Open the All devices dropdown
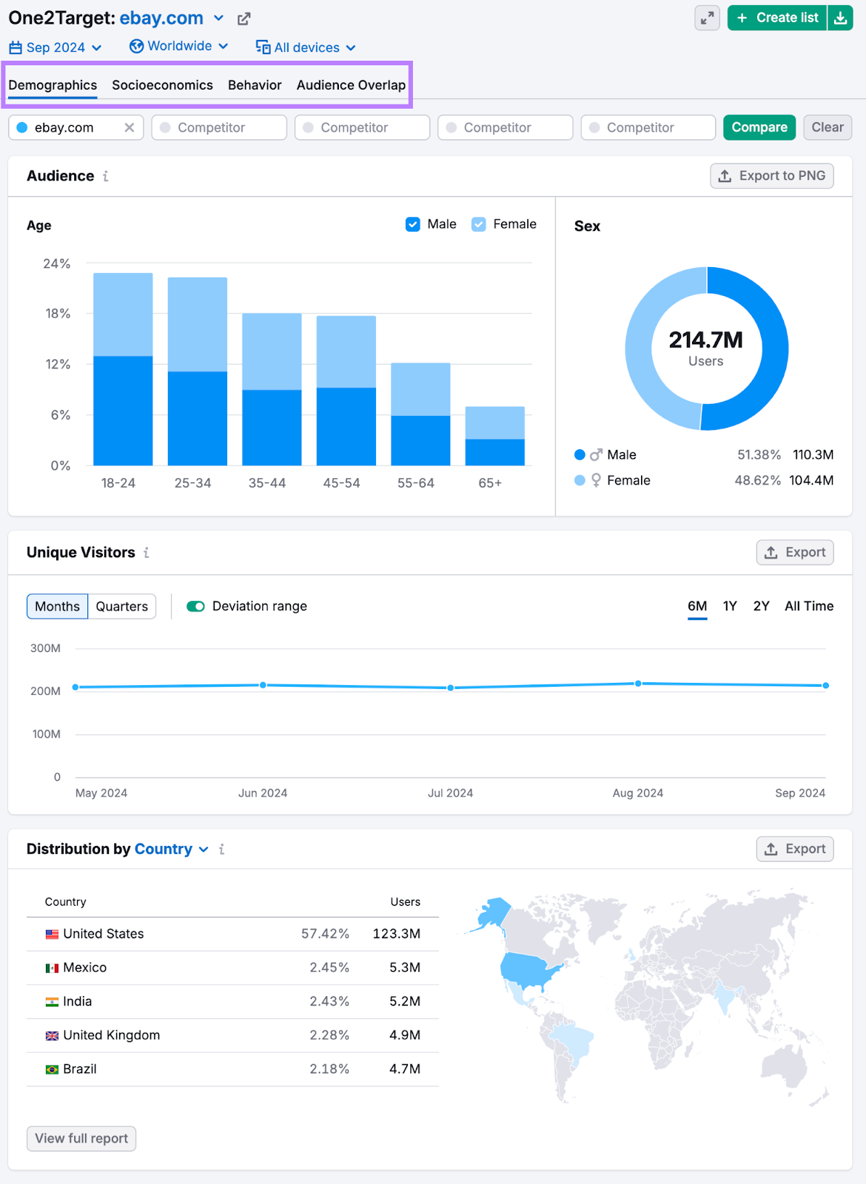 [306, 47]
